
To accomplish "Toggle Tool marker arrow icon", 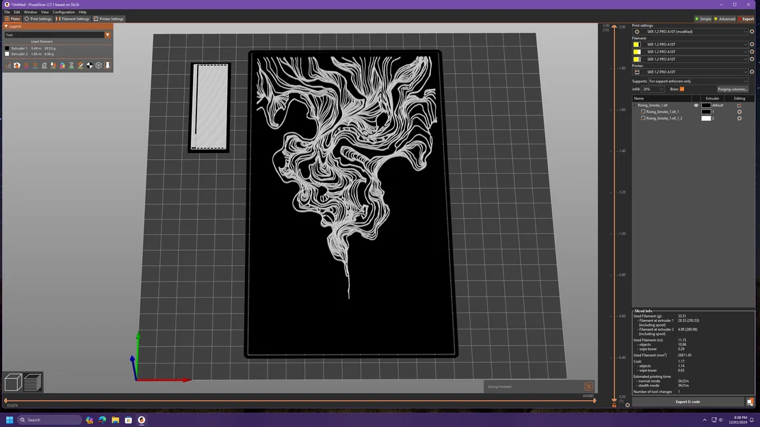I will (x=107, y=66).
